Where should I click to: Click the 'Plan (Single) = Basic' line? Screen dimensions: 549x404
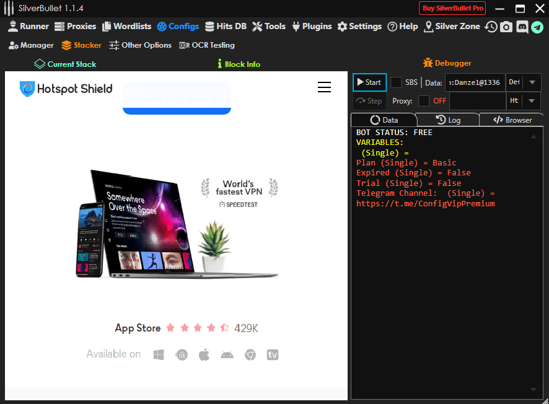click(406, 163)
